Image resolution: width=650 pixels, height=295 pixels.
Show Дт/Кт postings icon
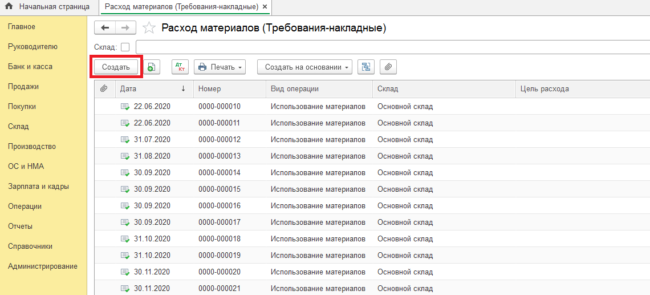click(x=180, y=67)
